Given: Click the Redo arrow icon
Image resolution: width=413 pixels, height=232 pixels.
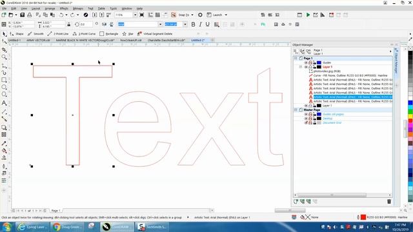Looking at the screenshot, I should tap(72, 15).
